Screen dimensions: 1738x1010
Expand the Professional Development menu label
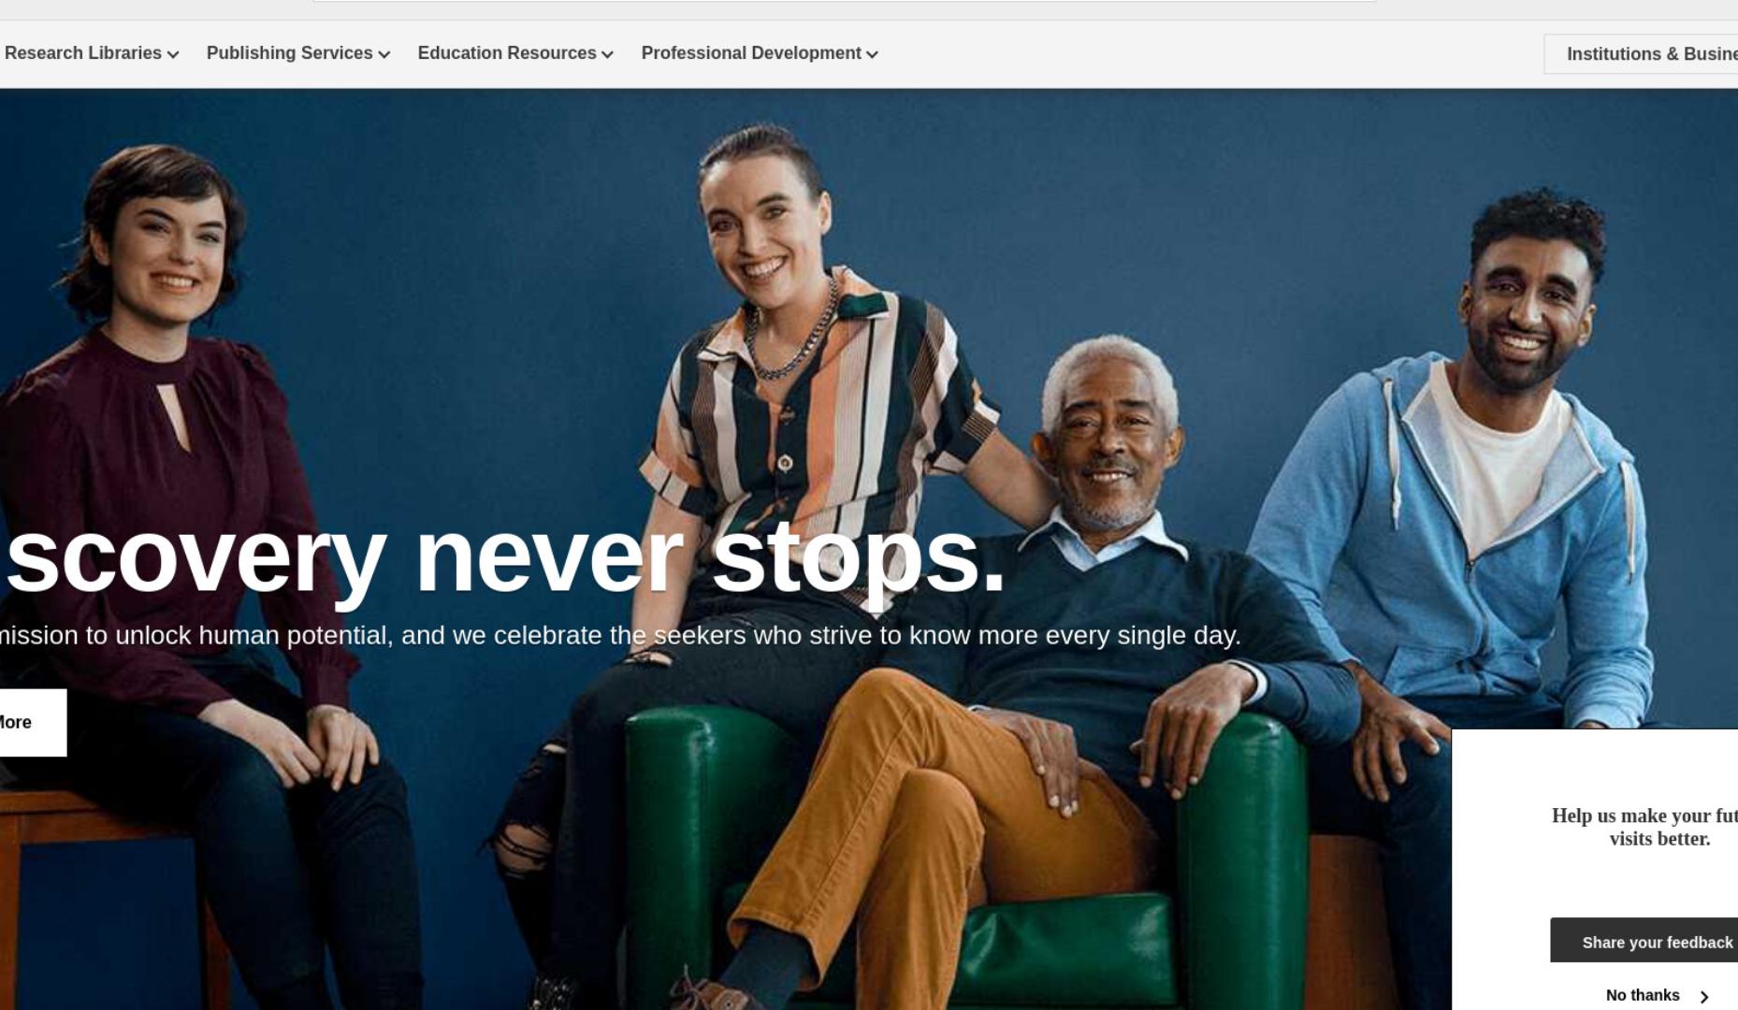coord(751,53)
